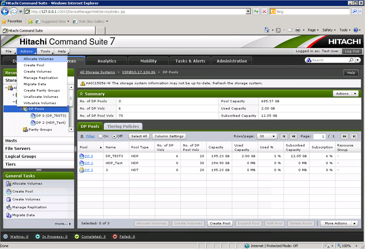The height and width of the screenshot is (249, 365).
Task: Open the File Servers section
Action: (38, 148)
